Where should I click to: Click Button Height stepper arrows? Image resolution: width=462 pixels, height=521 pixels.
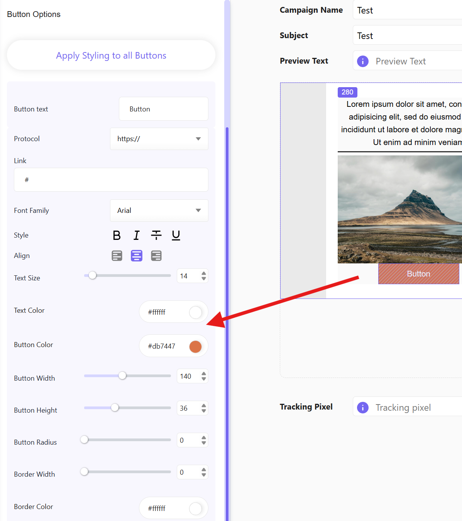coord(204,408)
